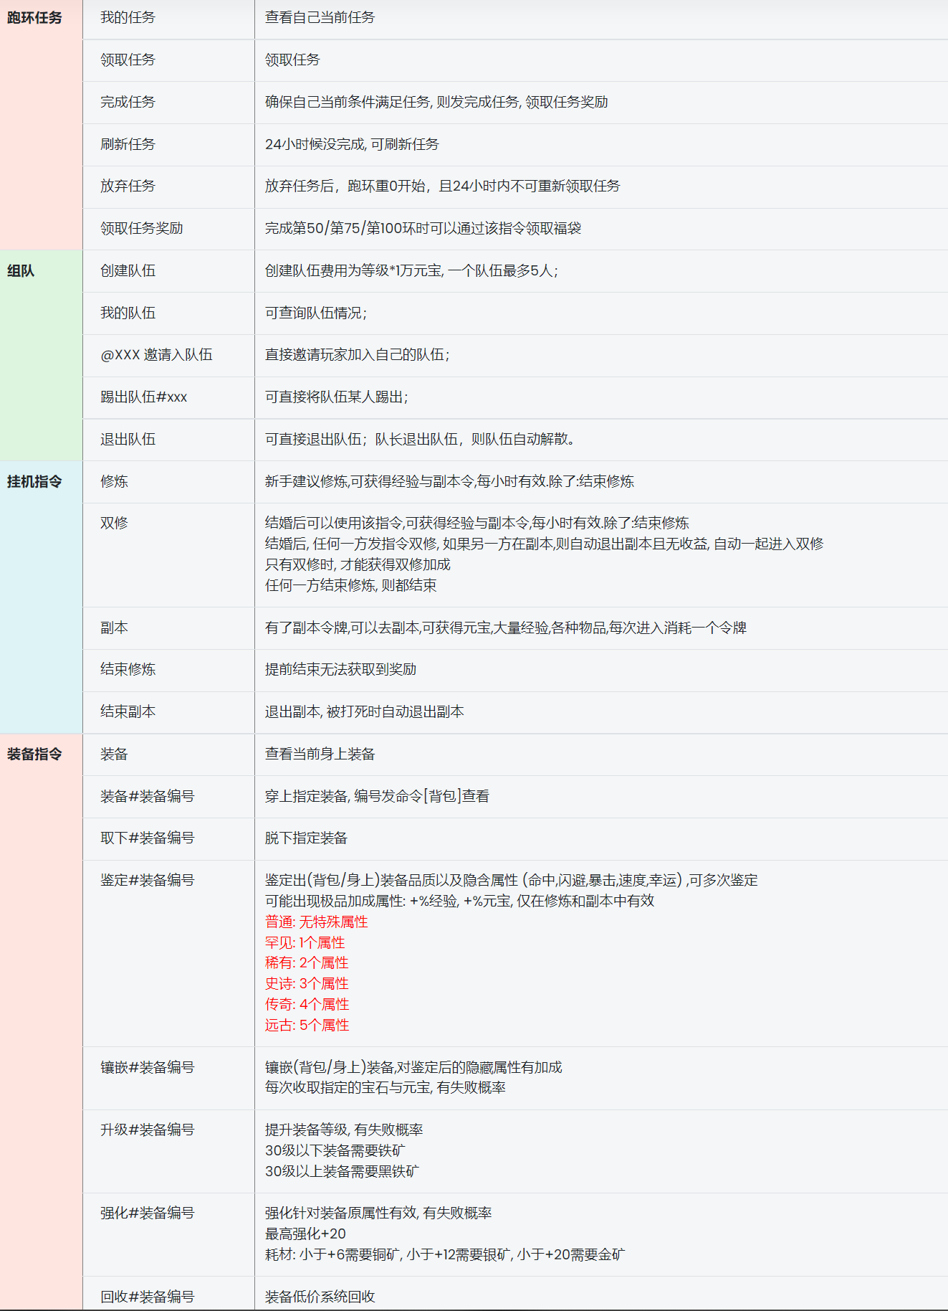Click line 30级以下装备需要铁矿
Screen dimensions: 948x1311
(x=335, y=1151)
